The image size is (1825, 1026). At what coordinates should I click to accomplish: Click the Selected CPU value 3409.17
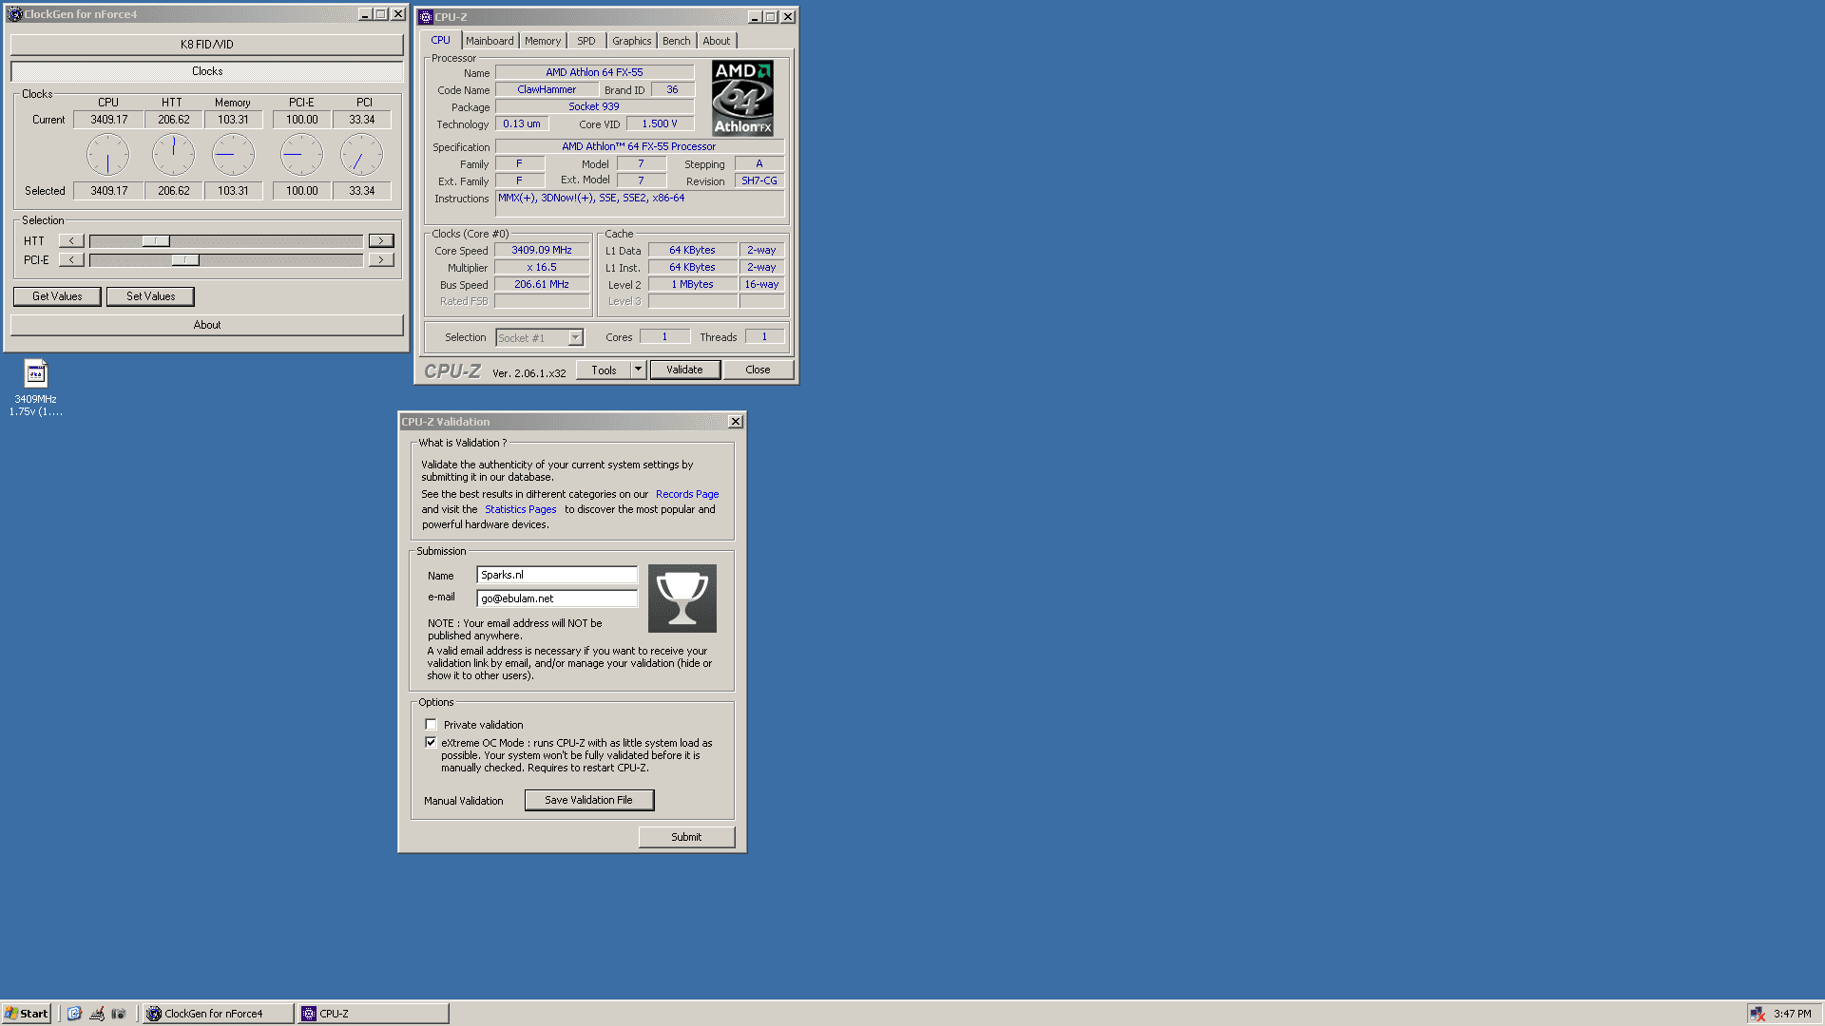[x=108, y=191]
